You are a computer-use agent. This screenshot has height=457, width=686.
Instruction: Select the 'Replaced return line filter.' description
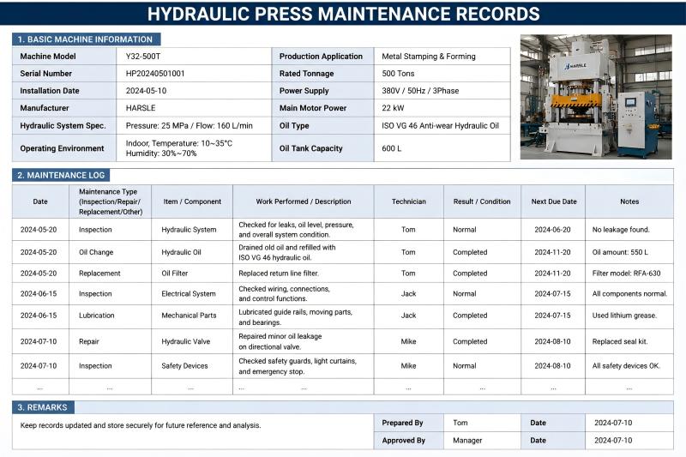click(x=279, y=274)
